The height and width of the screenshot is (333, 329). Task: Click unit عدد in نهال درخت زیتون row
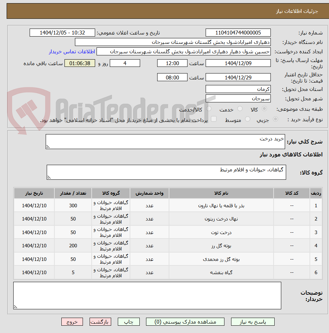coord(150,219)
